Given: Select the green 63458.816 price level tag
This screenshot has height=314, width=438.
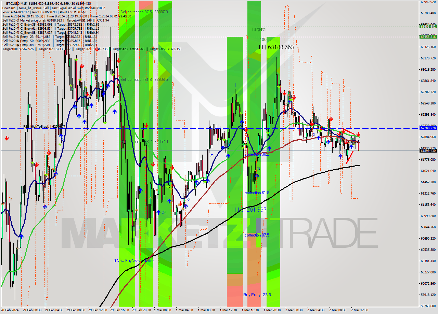Looking at the screenshot, I should pos(428,37).
